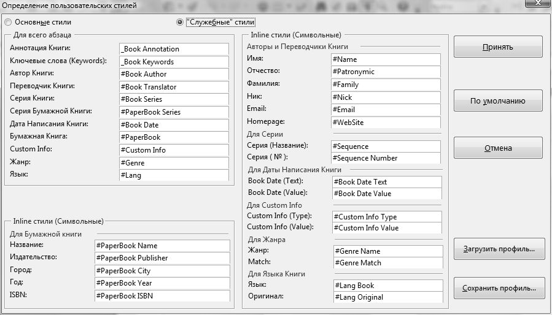Click into the "#Book Series" field
Screen dimensions: 552x315
174,99
